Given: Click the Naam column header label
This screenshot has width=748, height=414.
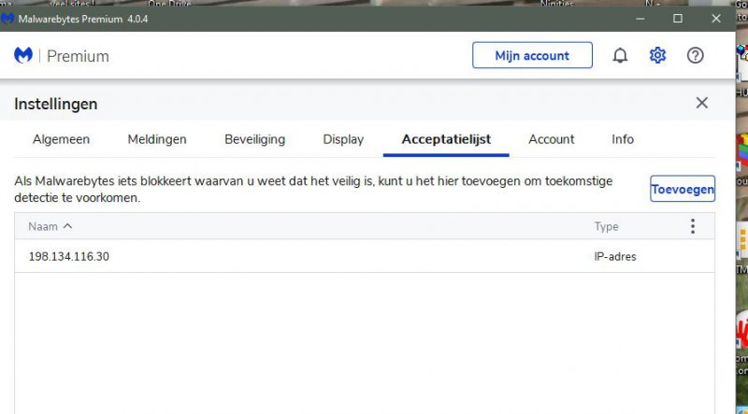Looking at the screenshot, I should tap(43, 226).
